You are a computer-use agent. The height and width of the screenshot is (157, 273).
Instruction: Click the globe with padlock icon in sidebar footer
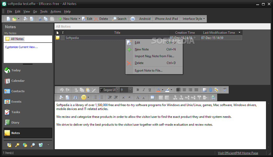click(x=25, y=145)
